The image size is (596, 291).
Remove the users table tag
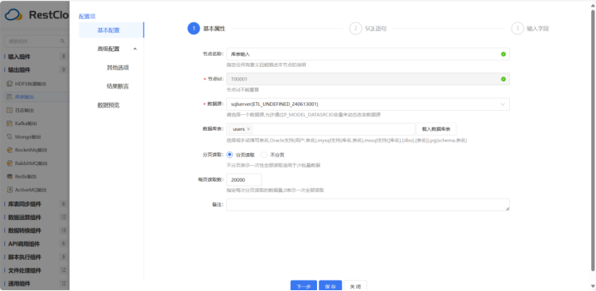click(249, 129)
